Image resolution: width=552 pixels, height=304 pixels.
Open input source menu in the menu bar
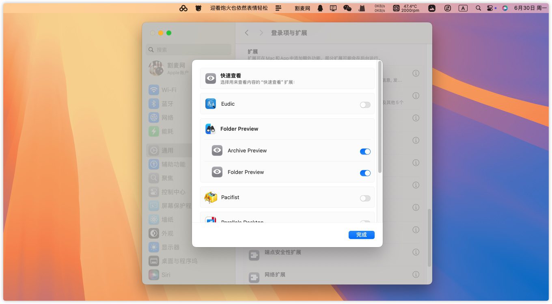463,8
